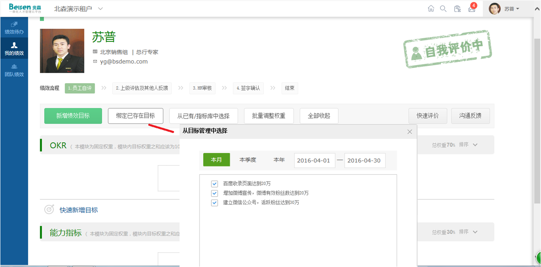The image size is (541, 267).
Task: Click the 快速新增目标 target icon
Action: point(49,210)
